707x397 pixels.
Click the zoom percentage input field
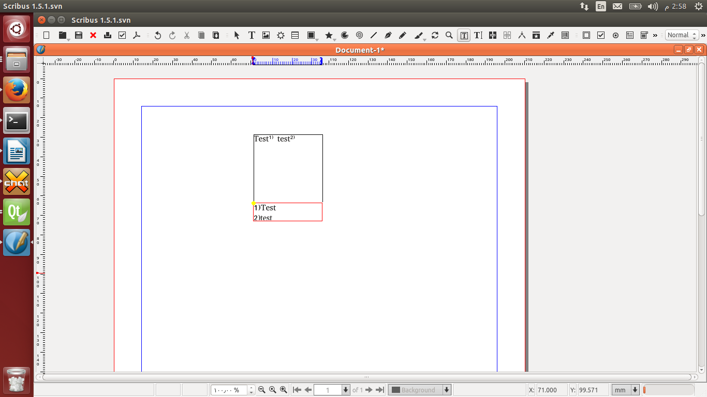coord(228,390)
